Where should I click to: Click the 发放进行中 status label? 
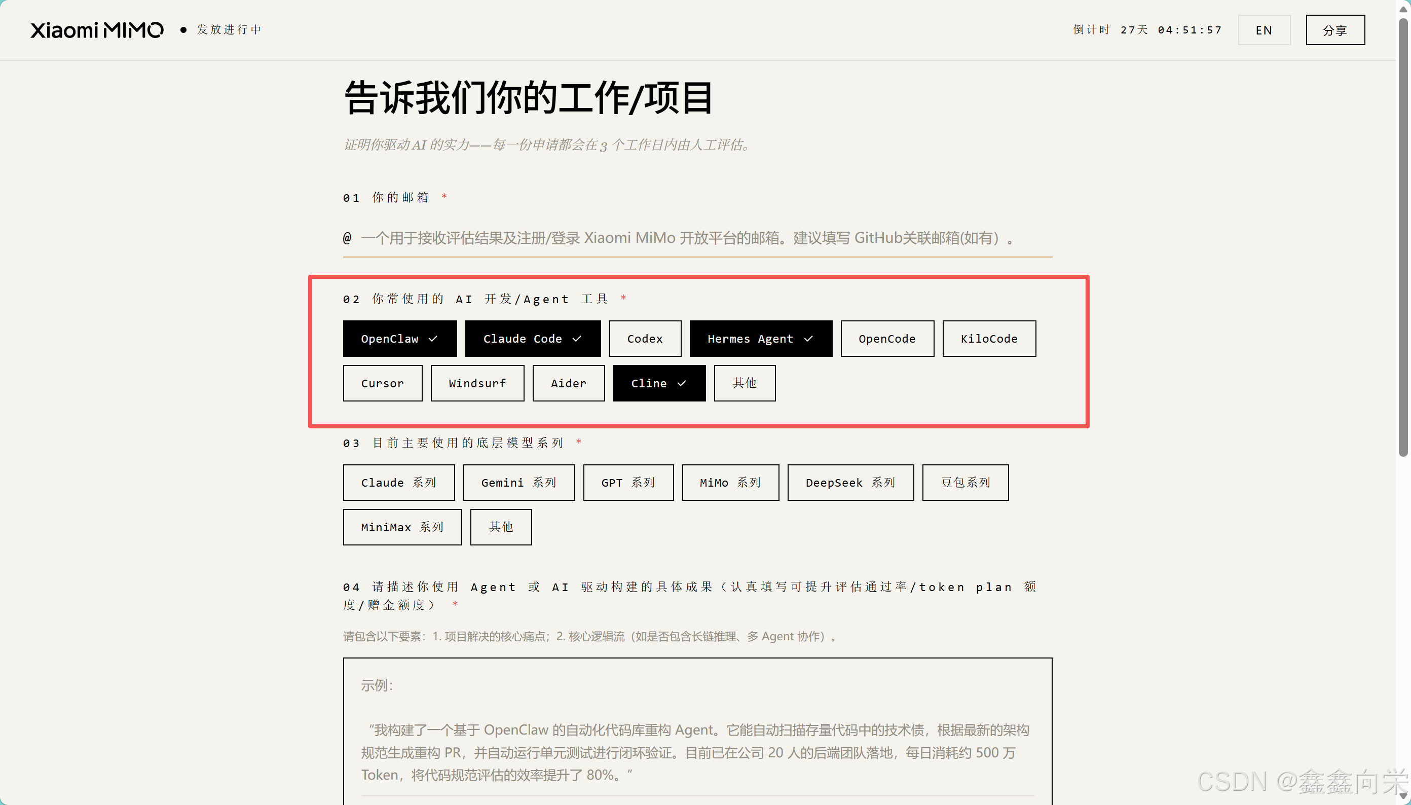(x=229, y=30)
